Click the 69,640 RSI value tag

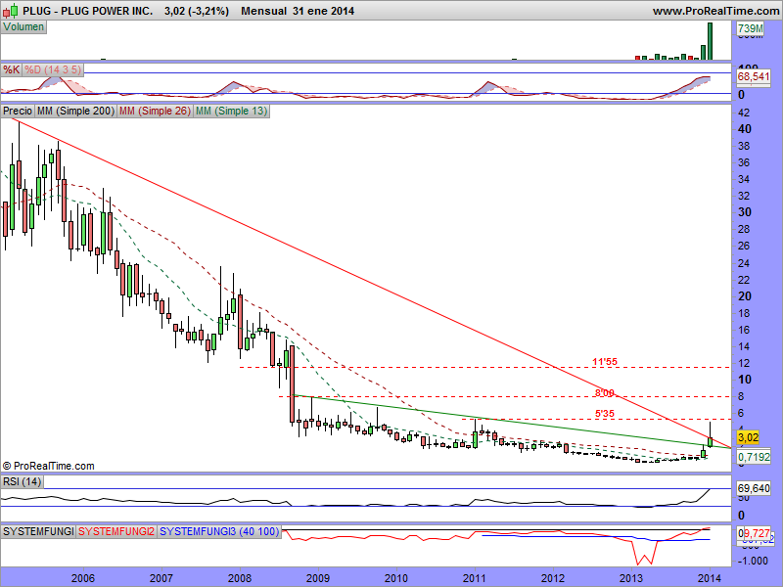[754, 488]
